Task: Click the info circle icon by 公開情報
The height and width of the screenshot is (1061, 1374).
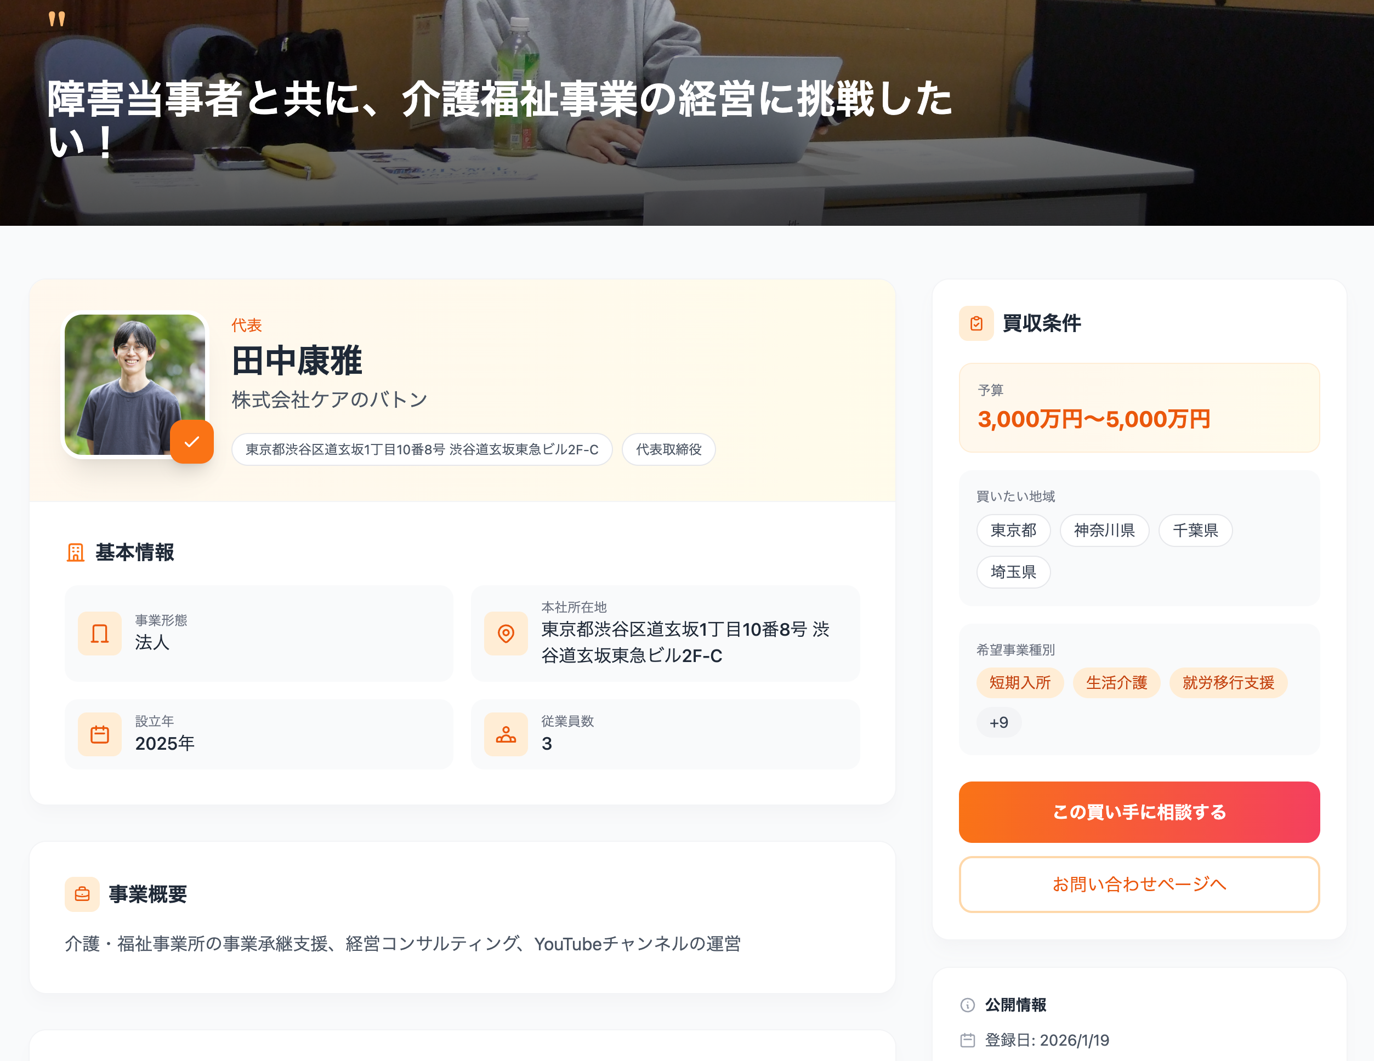Action: [x=968, y=1005]
